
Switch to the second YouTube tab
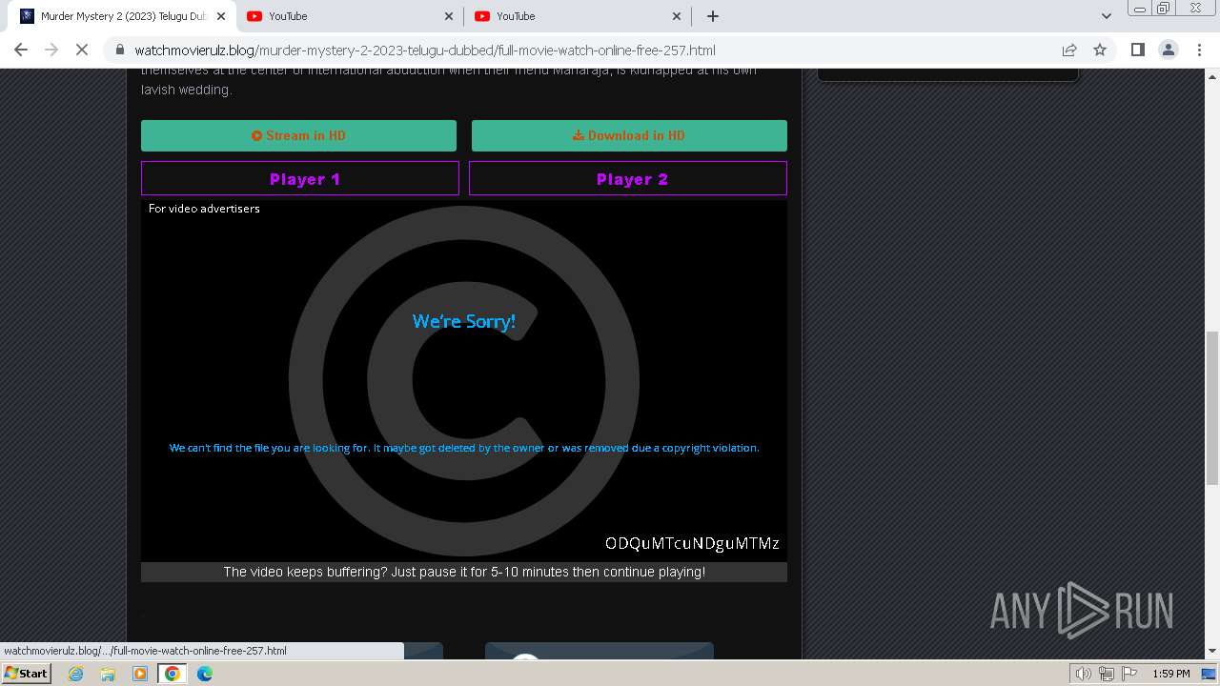tap(578, 16)
